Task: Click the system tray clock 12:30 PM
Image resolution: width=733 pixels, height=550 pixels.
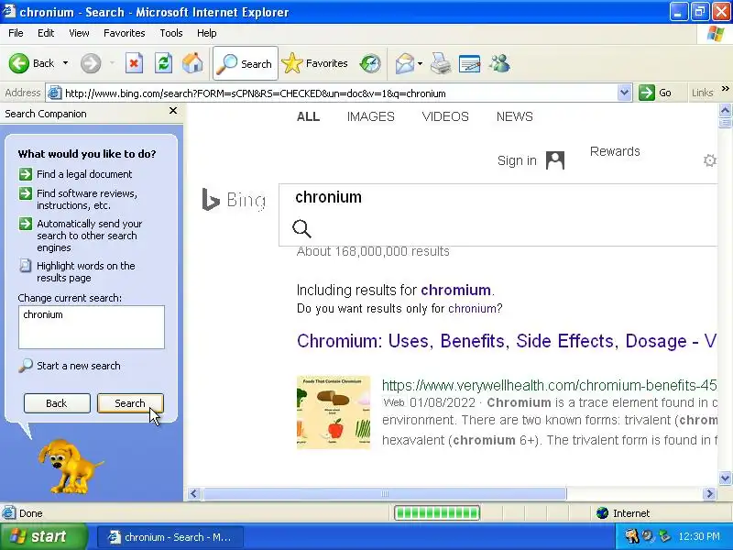Action: (x=699, y=536)
